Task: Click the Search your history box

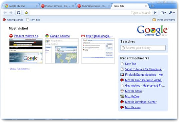Action: coord(143,48)
